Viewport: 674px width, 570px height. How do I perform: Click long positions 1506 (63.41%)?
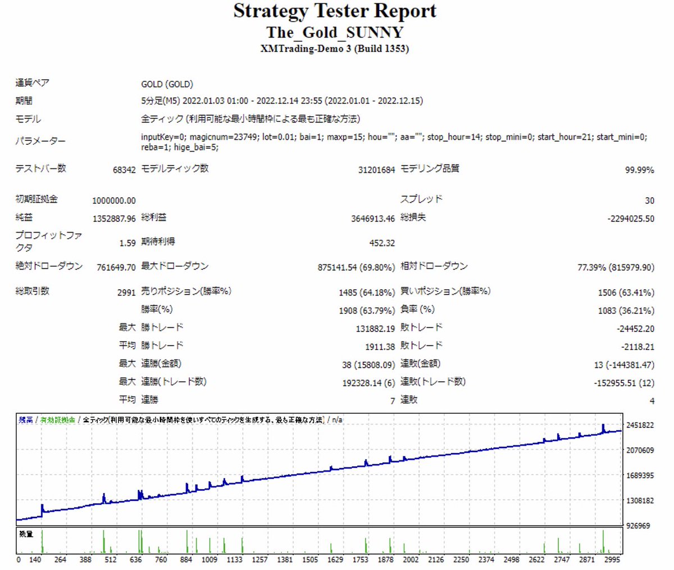(x=626, y=293)
